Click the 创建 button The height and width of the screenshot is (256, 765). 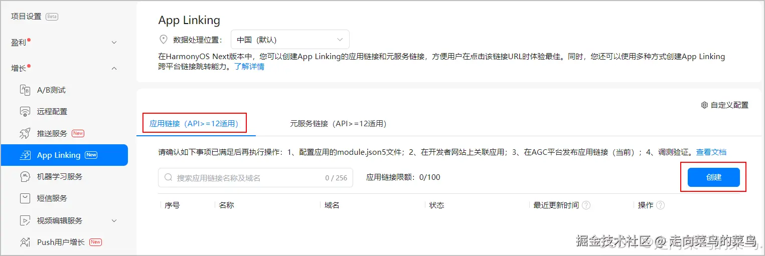[x=713, y=177]
